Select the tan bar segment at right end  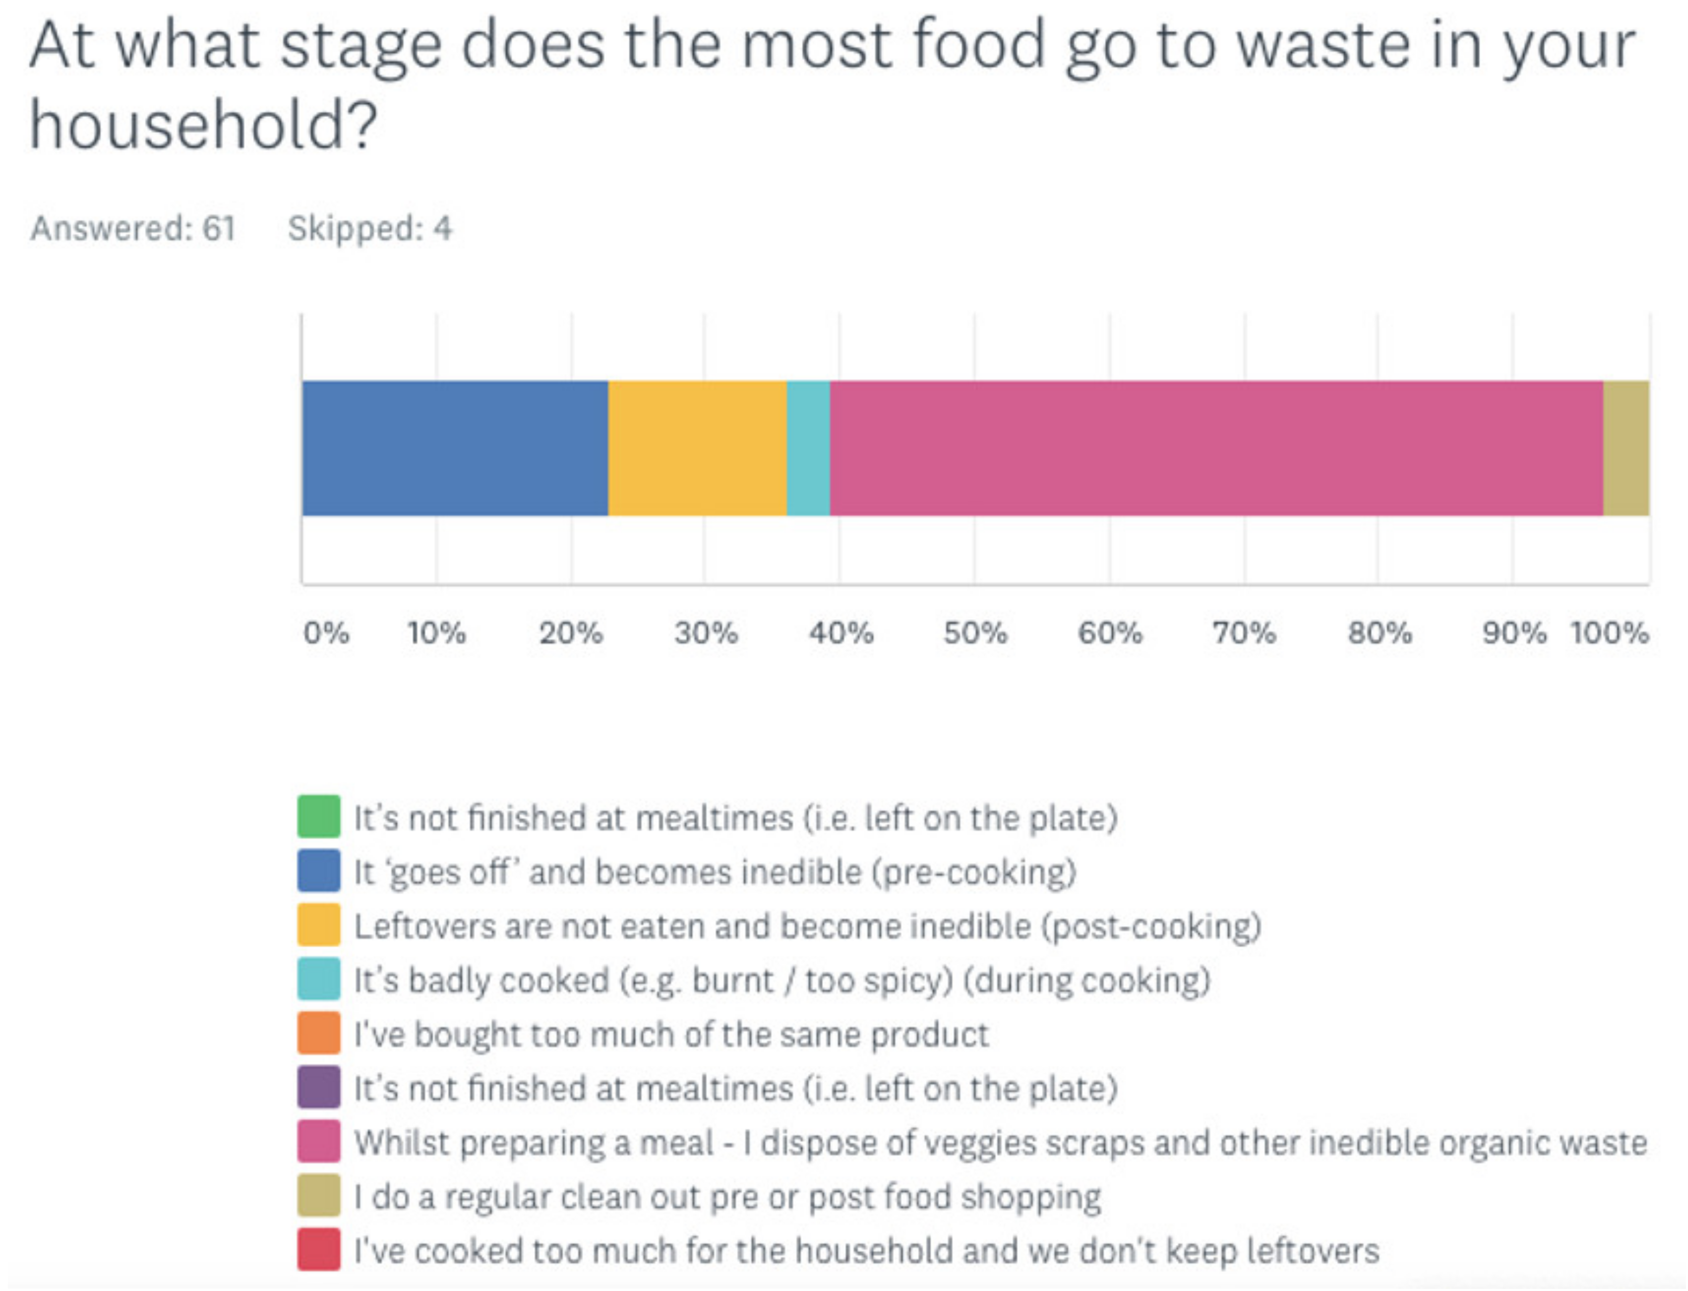(1626, 448)
